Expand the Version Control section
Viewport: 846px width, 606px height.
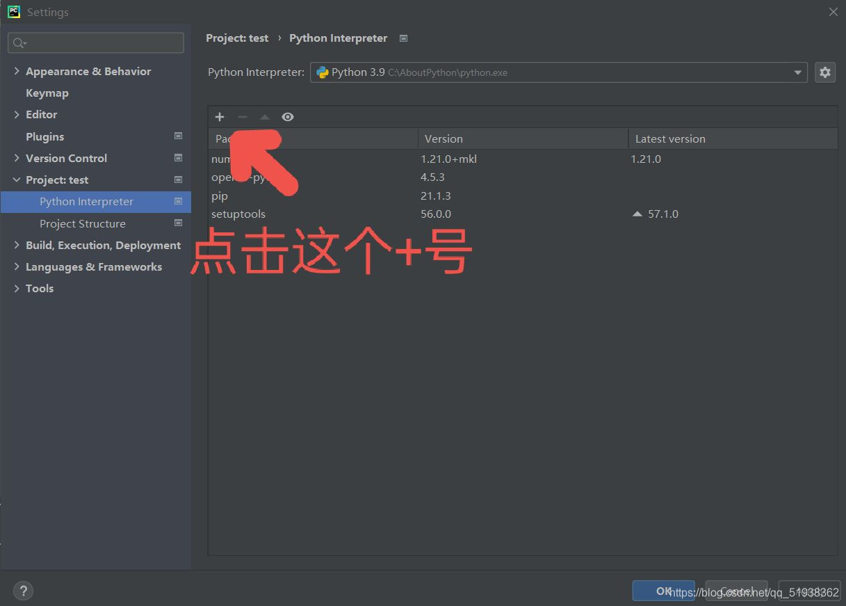click(x=17, y=158)
